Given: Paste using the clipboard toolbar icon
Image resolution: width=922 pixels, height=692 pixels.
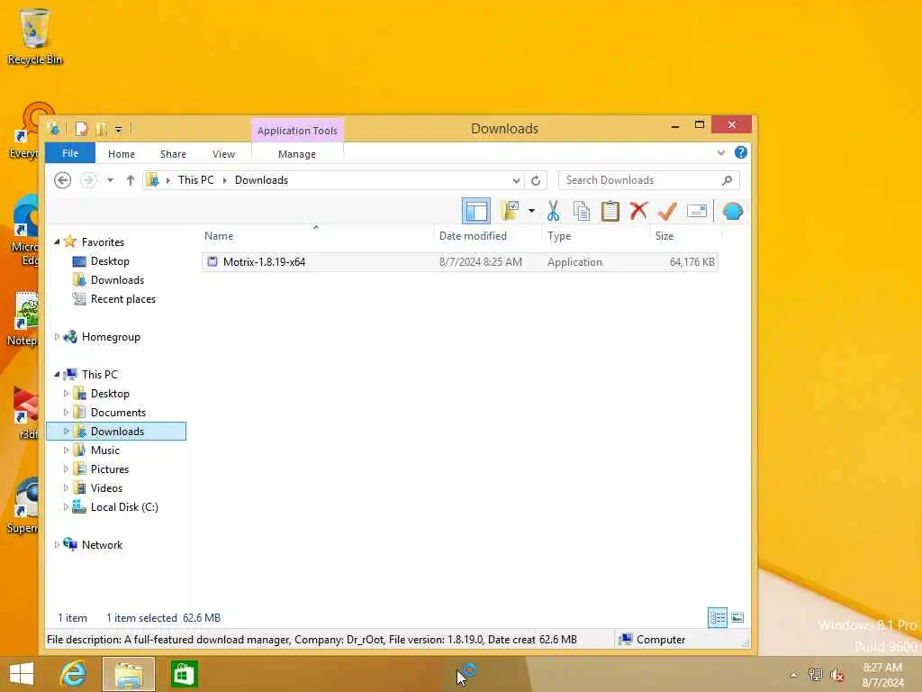Looking at the screenshot, I should pyautogui.click(x=610, y=211).
